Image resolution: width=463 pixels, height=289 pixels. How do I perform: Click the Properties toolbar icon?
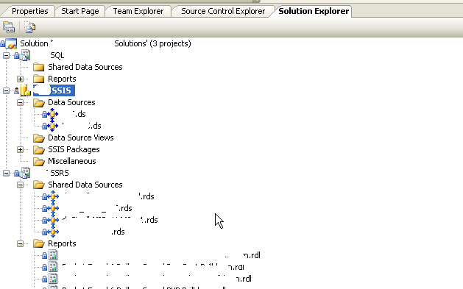pos(9,27)
